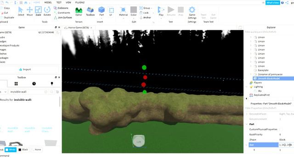Click the Shape property Block value

(283, 139)
